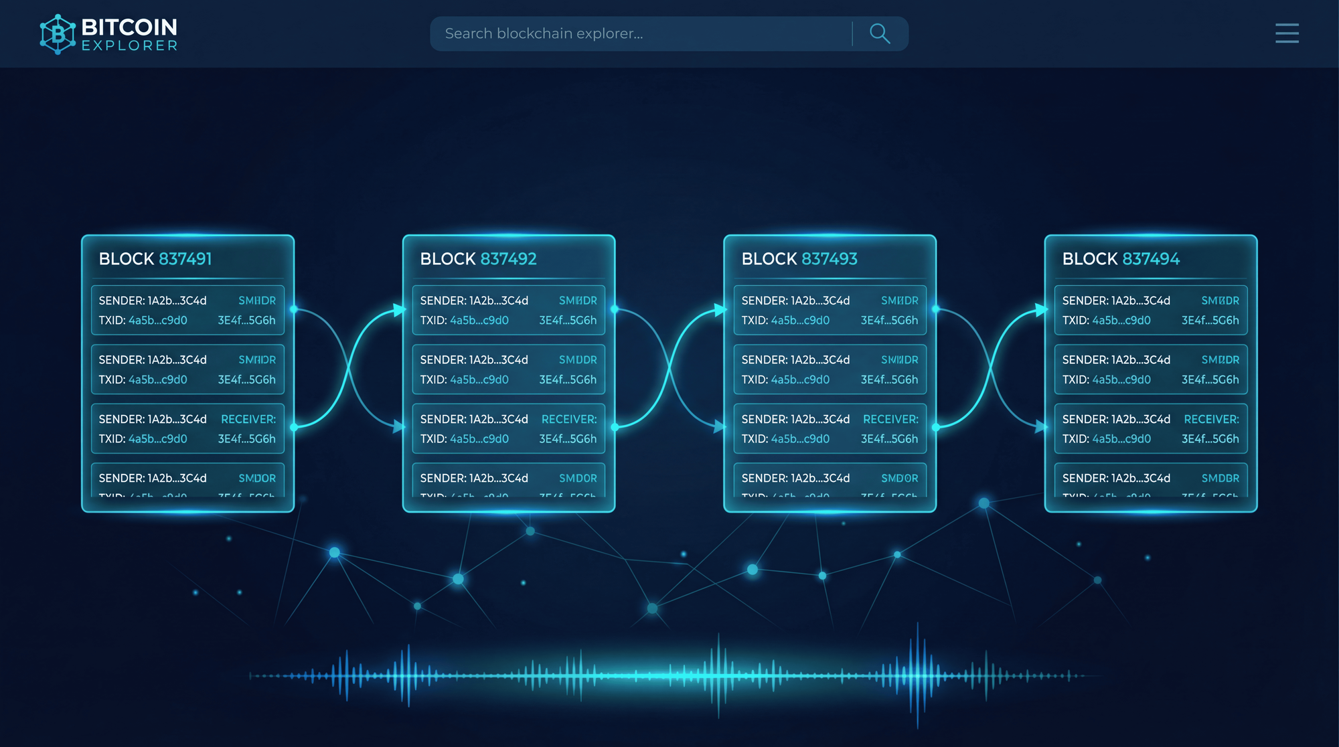Click the connector dot on Block 837491 first transaction

(293, 309)
